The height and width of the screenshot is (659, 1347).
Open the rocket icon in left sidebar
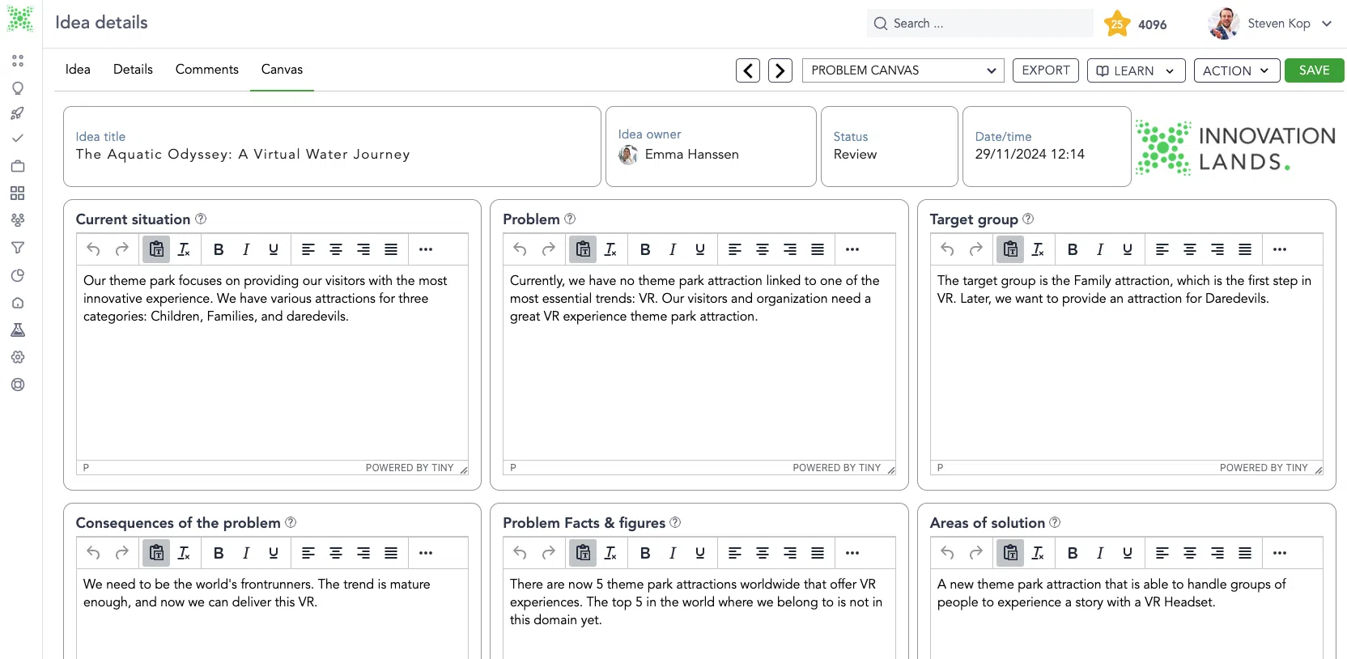pyautogui.click(x=18, y=113)
